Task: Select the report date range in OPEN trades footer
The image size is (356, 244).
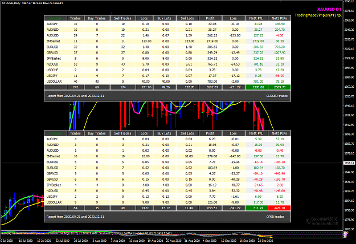Action: 75,217
